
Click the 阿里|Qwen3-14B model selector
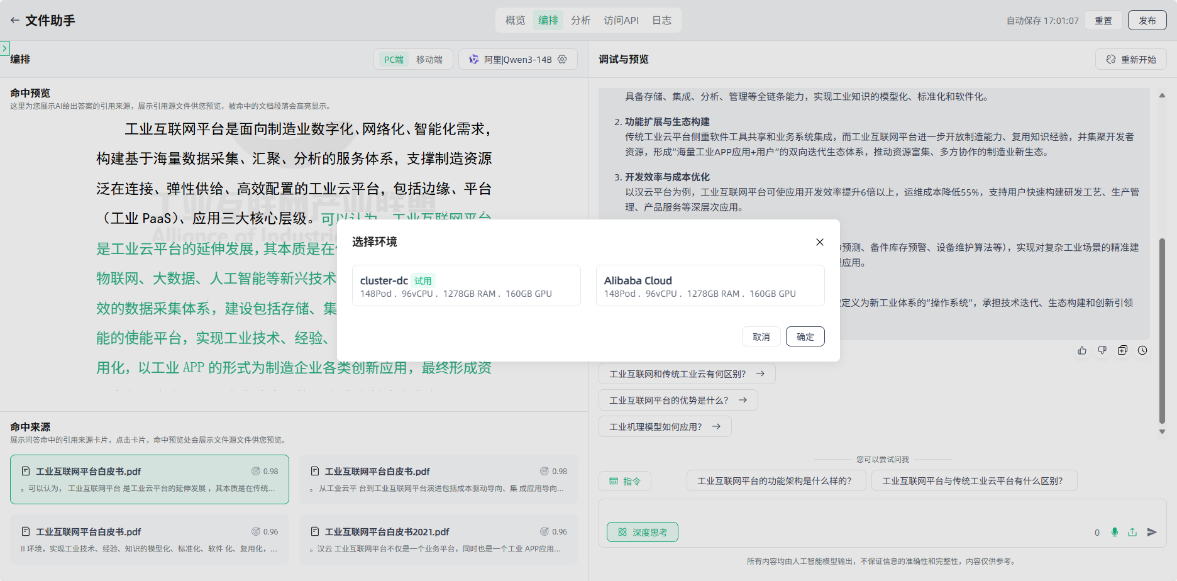(517, 59)
